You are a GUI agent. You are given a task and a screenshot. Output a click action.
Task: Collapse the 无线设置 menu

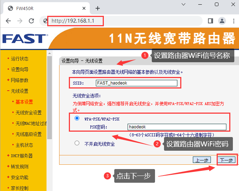[x=19, y=91]
